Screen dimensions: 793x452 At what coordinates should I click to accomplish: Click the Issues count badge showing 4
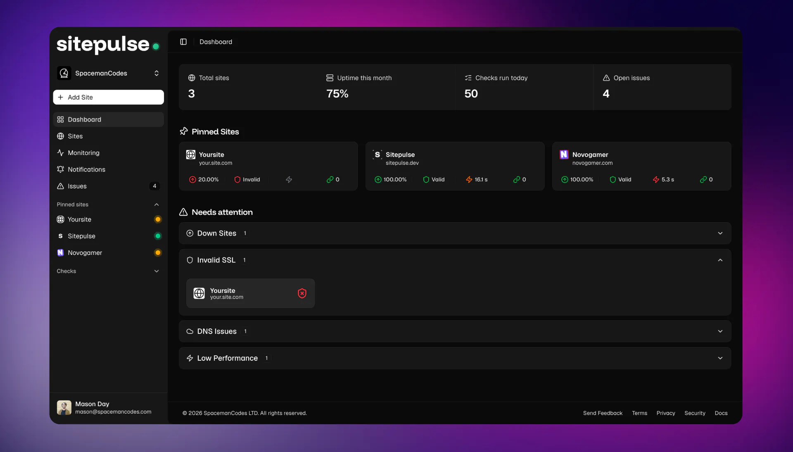[154, 186]
